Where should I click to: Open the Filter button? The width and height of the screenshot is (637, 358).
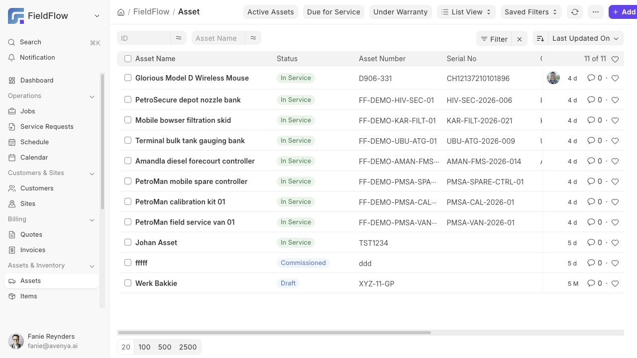coord(494,39)
